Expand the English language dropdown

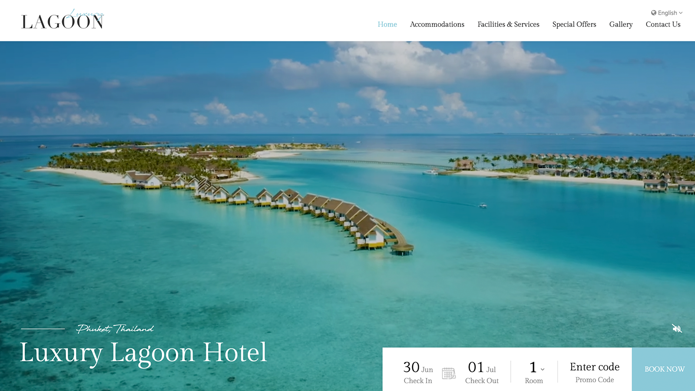(x=667, y=13)
